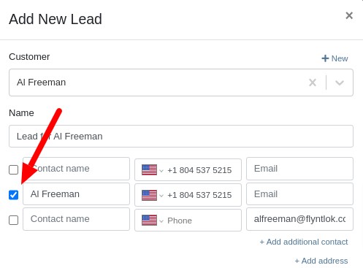Uncheck the Al Freeman contact checkbox

[14, 195]
